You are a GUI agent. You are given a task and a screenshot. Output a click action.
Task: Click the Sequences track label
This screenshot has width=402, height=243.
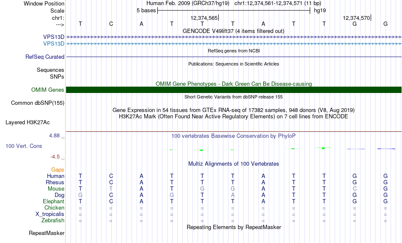pos(50,70)
